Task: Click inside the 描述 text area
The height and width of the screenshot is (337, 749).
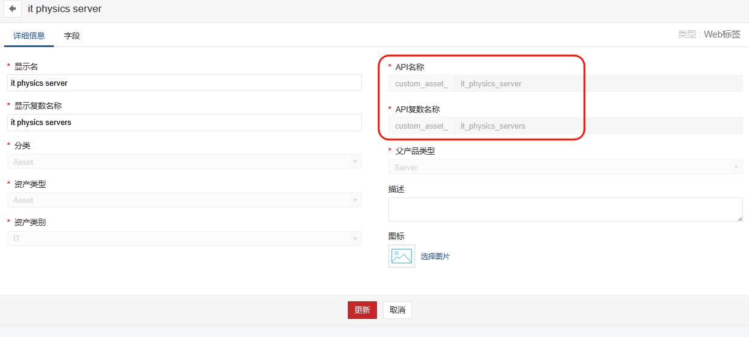Action: click(x=565, y=209)
